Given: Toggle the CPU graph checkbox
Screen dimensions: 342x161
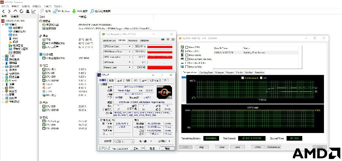Looking at the screenshot, I should tap(261, 78).
